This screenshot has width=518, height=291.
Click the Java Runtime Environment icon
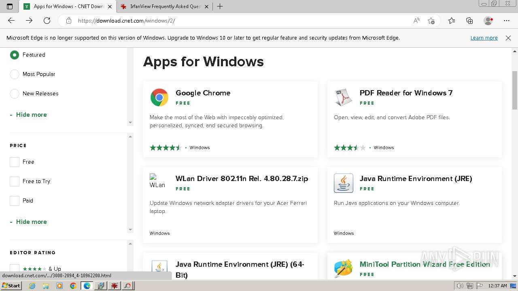pyautogui.click(x=344, y=183)
